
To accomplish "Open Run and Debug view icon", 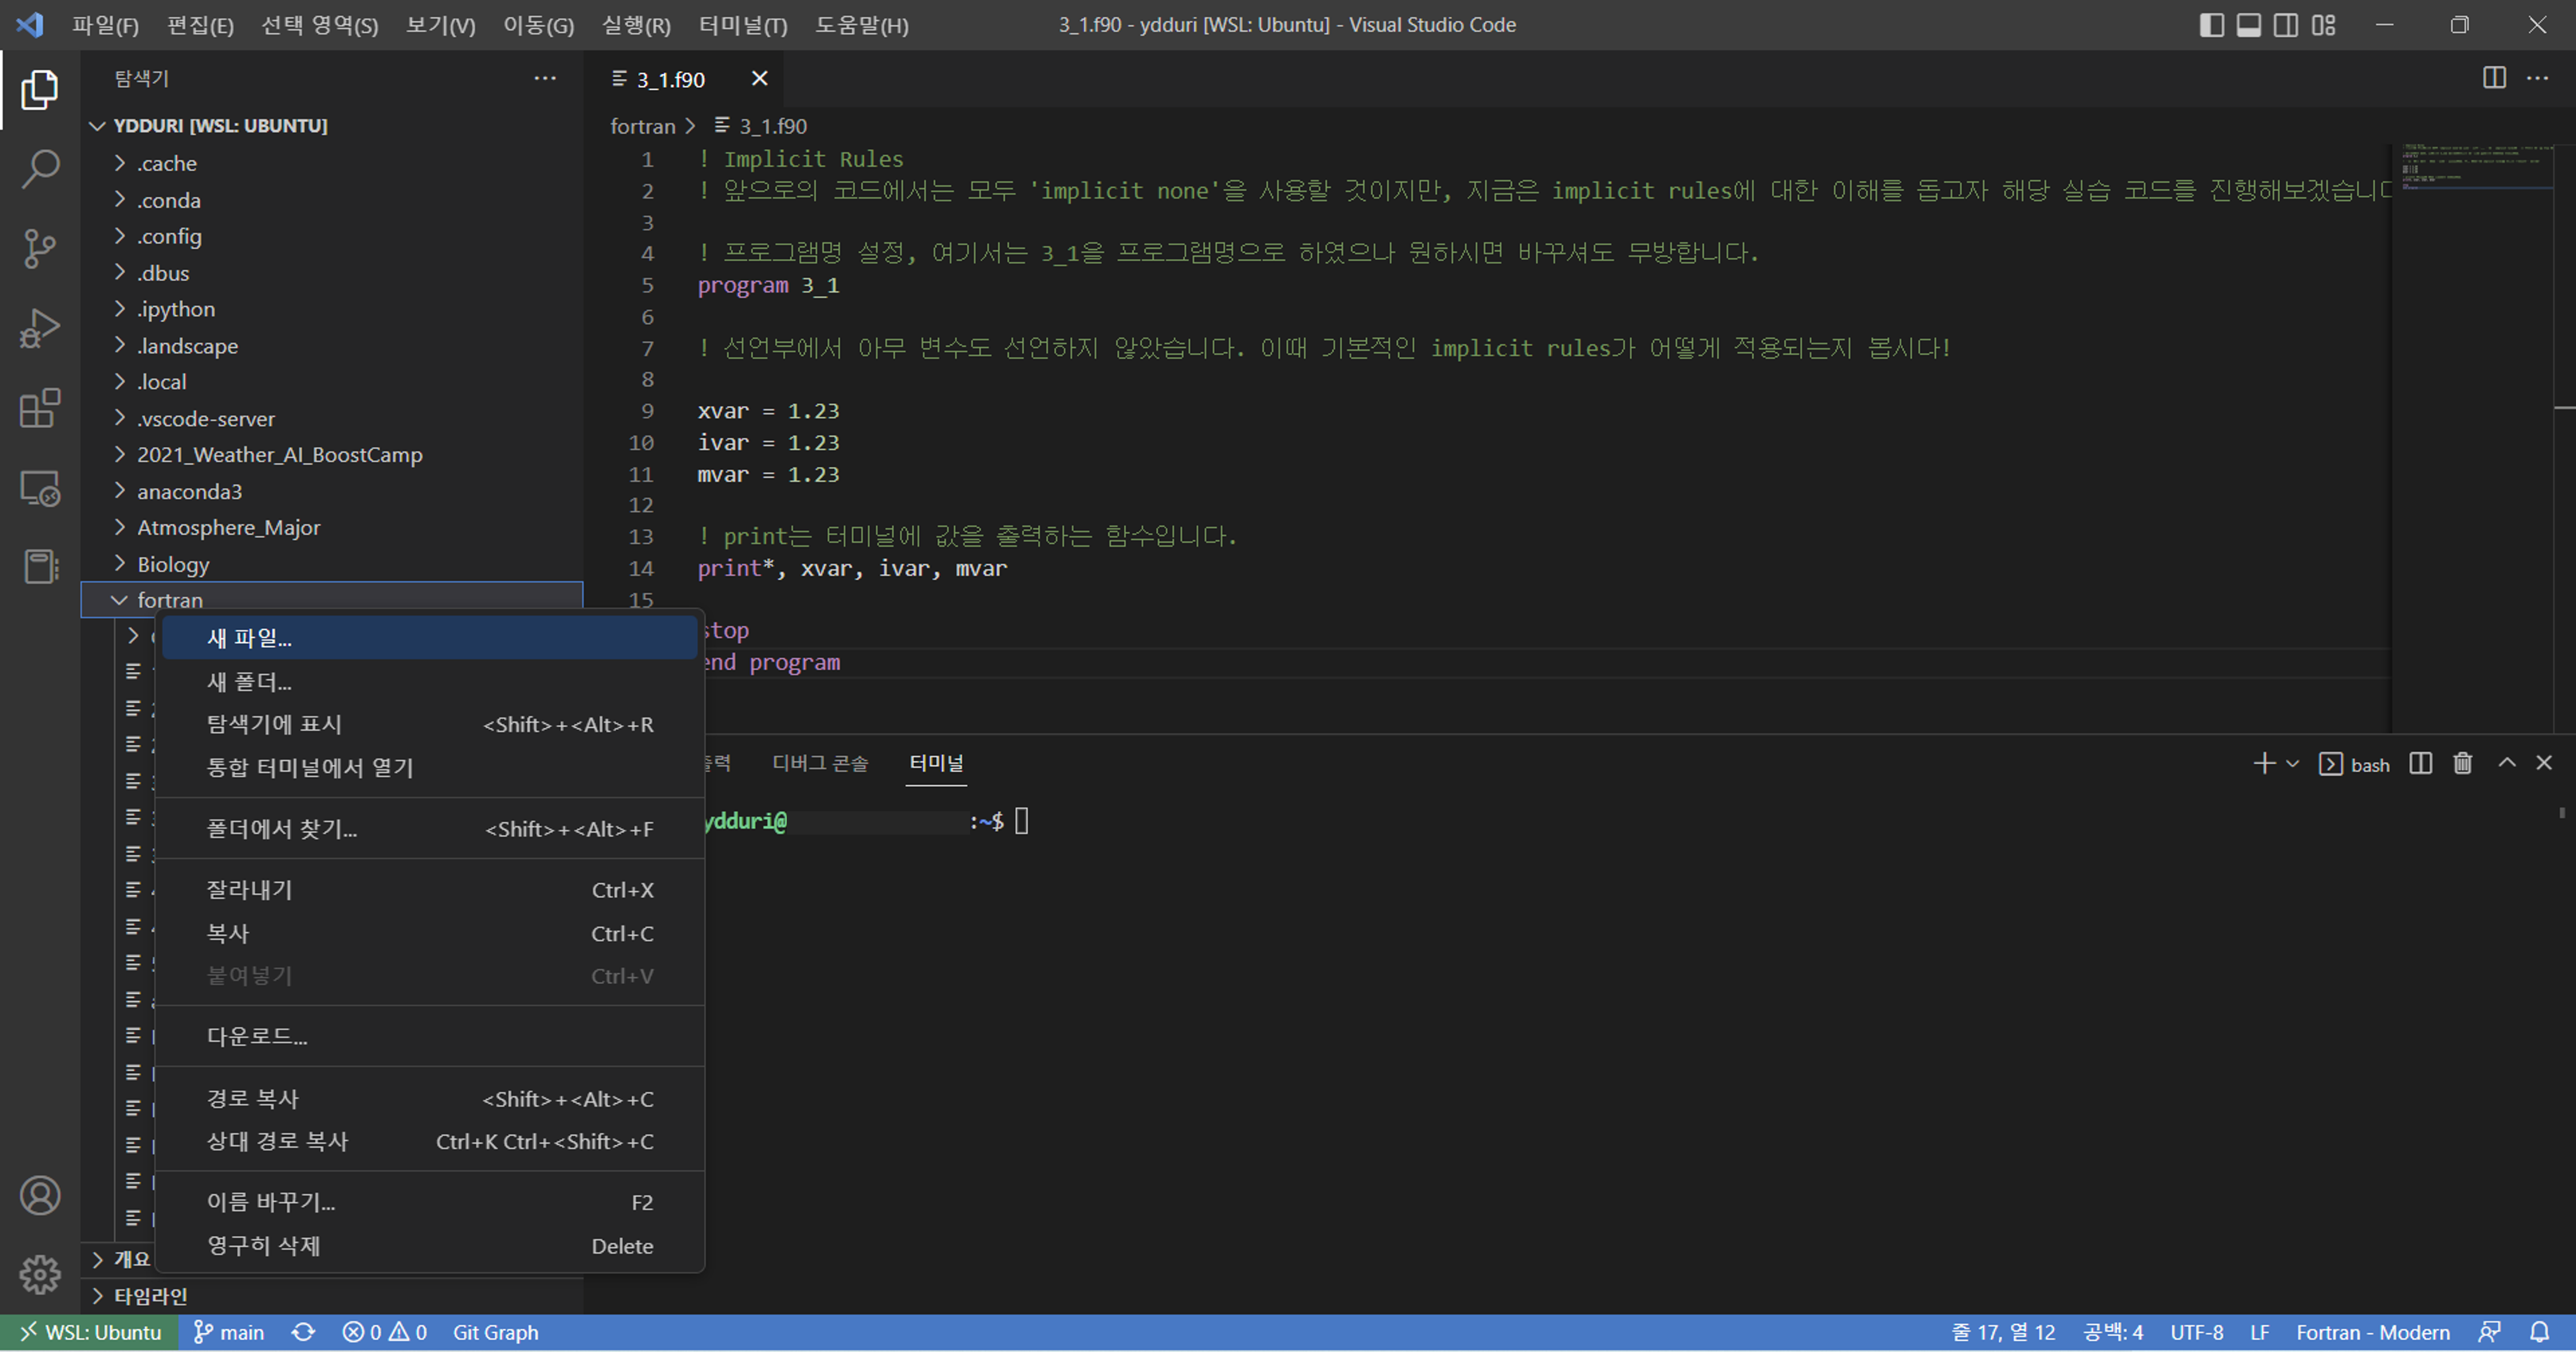I will (x=40, y=328).
